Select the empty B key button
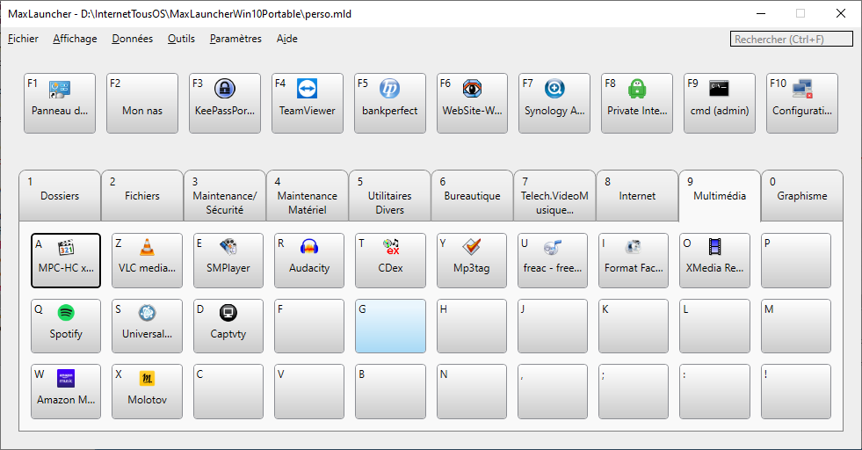Viewport: 862px width, 450px height. click(x=390, y=391)
